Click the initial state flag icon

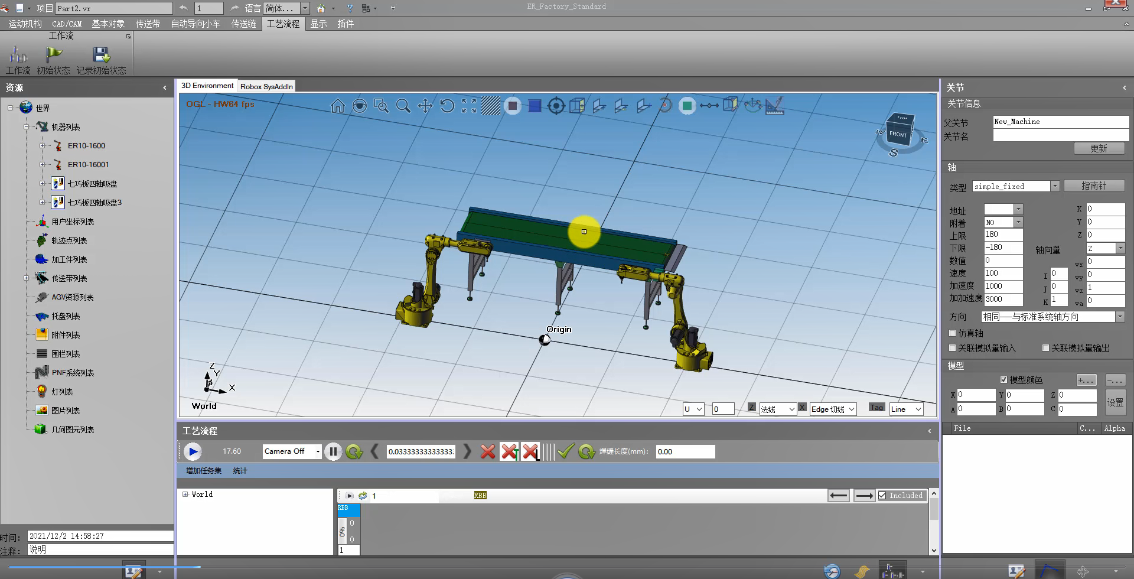click(54, 56)
